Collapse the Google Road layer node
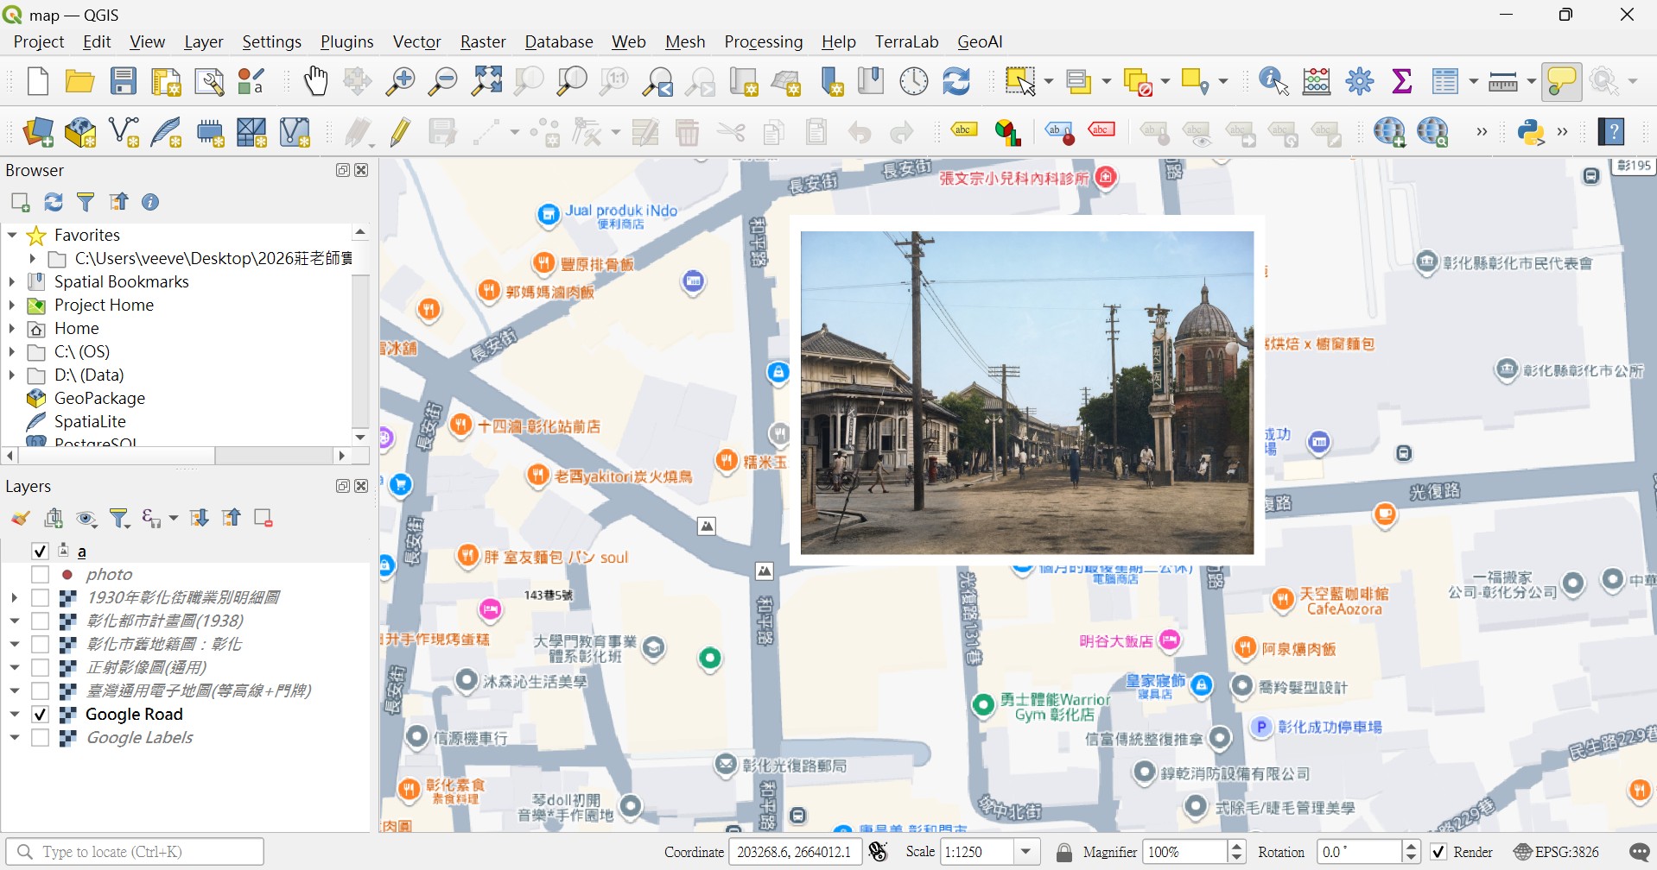This screenshot has height=870, width=1657. tap(14, 714)
